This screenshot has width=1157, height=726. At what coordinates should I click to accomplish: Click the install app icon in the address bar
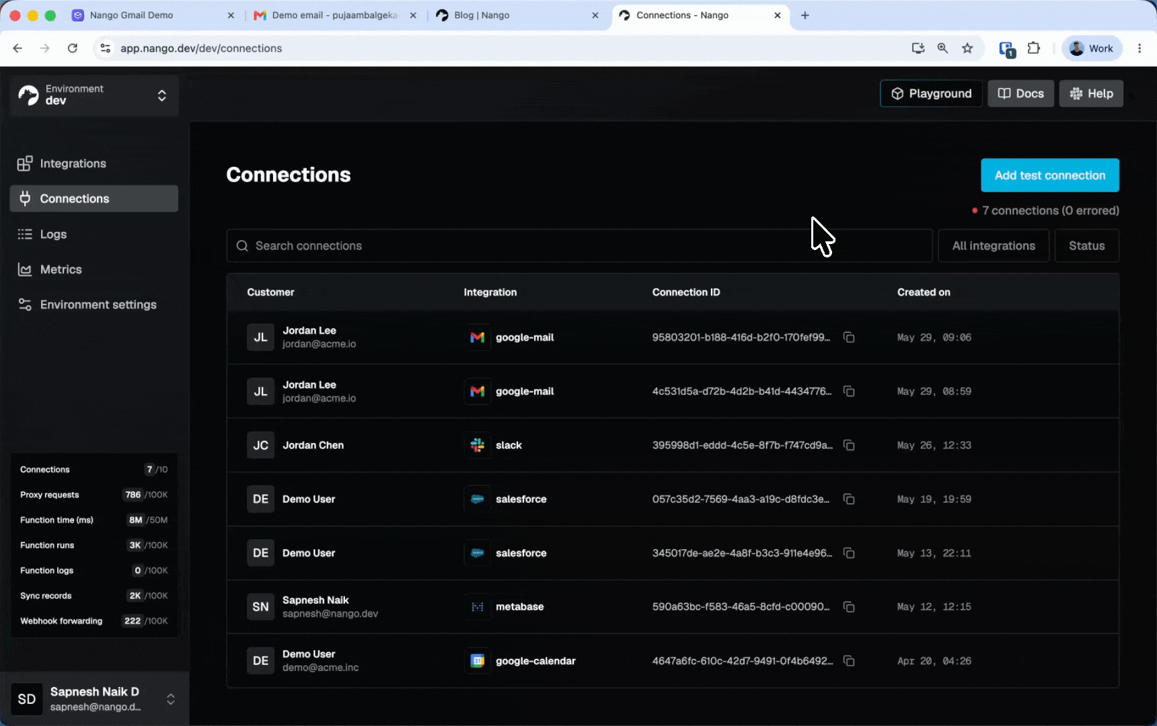click(x=918, y=48)
